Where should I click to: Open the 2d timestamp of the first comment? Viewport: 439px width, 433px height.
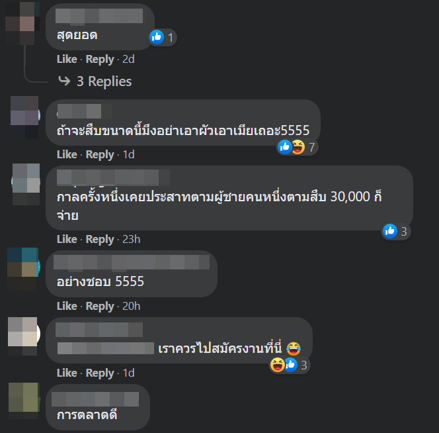tap(128, 59)
